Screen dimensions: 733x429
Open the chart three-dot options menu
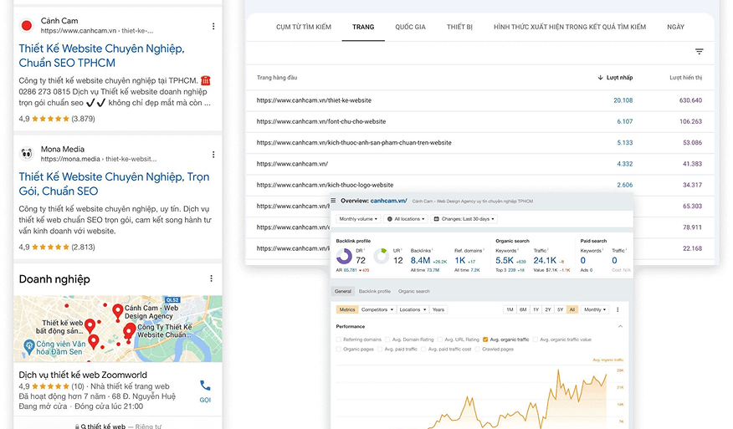pos(618,309)
